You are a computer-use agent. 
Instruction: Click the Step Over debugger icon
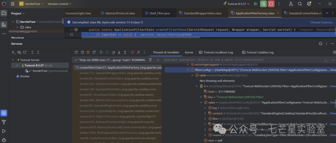tap(113, 52)
